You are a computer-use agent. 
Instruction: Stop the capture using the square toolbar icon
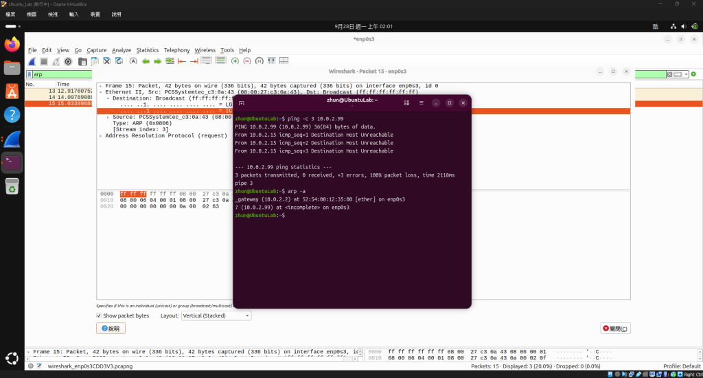[x=44, y=61]
